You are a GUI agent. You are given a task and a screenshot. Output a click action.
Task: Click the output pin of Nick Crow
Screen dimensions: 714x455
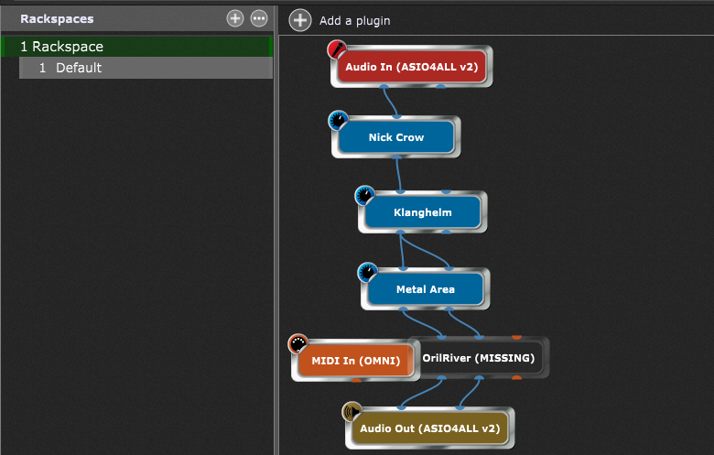(396, 157)
